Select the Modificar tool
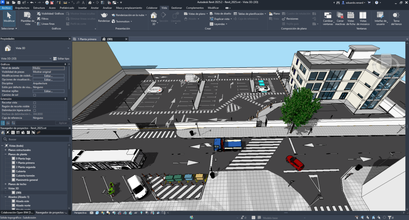Screen dimensions: 409x220 point(9,18)
